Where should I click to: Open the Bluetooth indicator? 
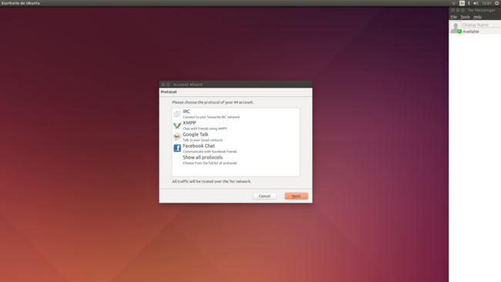[x=469, y=3]
